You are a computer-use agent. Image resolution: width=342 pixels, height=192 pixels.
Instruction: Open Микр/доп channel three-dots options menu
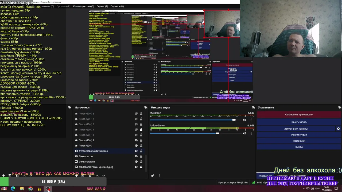tap(251, 120)
